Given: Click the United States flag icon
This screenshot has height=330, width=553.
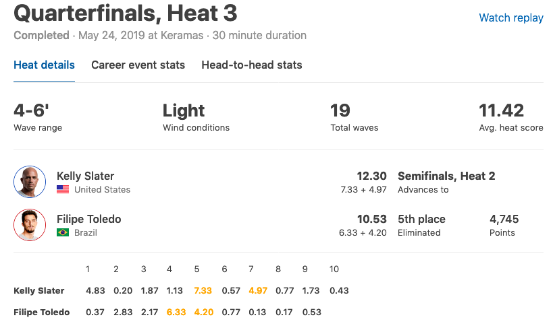Looking at the screenshot, I should click(63, 190).
